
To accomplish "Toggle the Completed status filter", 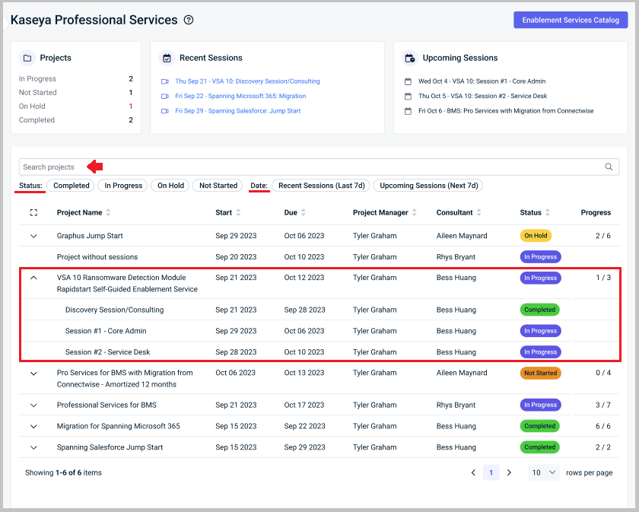I will [72, 186].
